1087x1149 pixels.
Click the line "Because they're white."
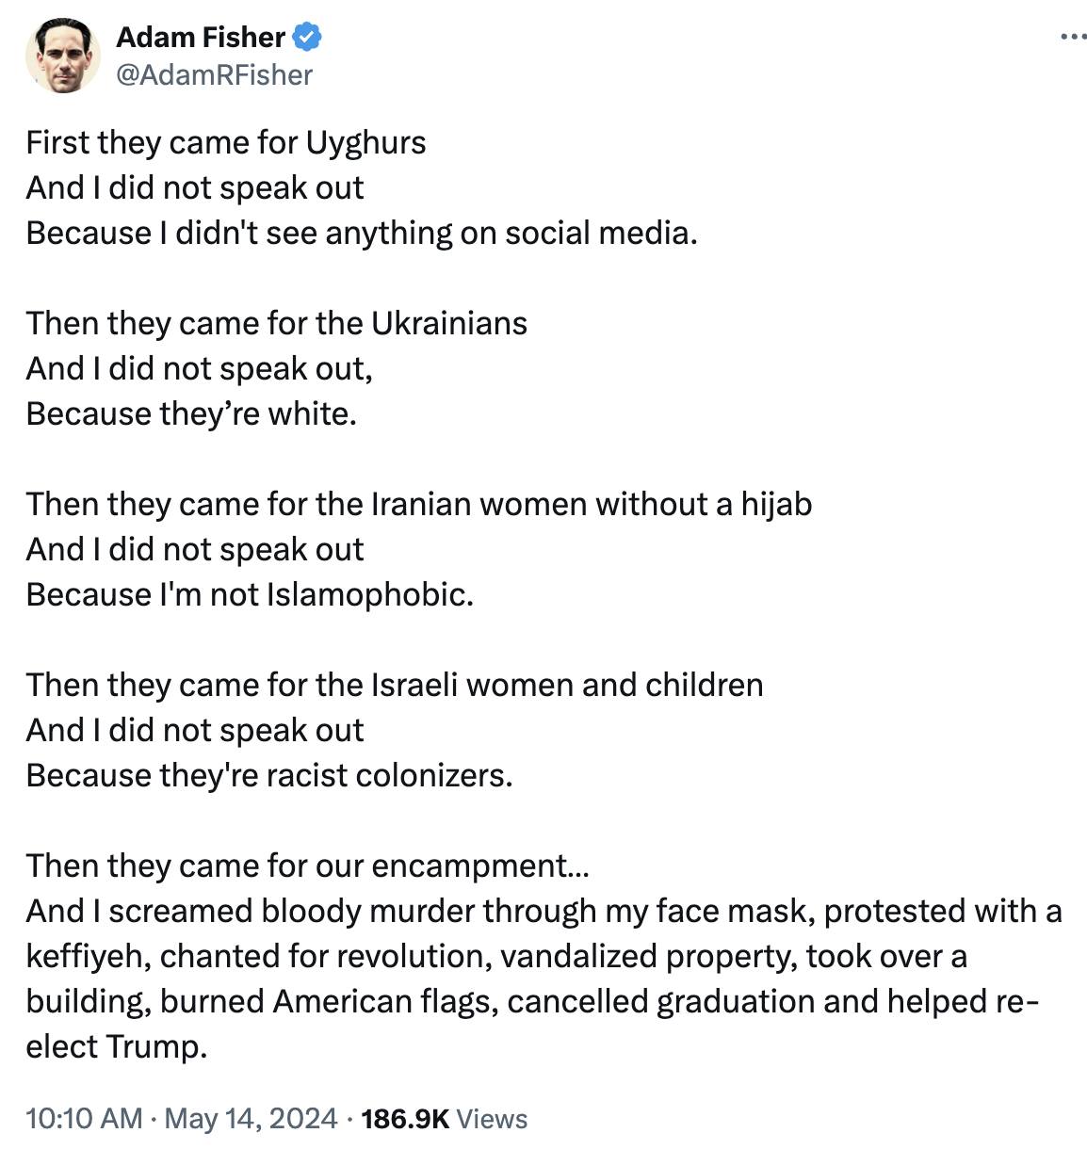191,414
